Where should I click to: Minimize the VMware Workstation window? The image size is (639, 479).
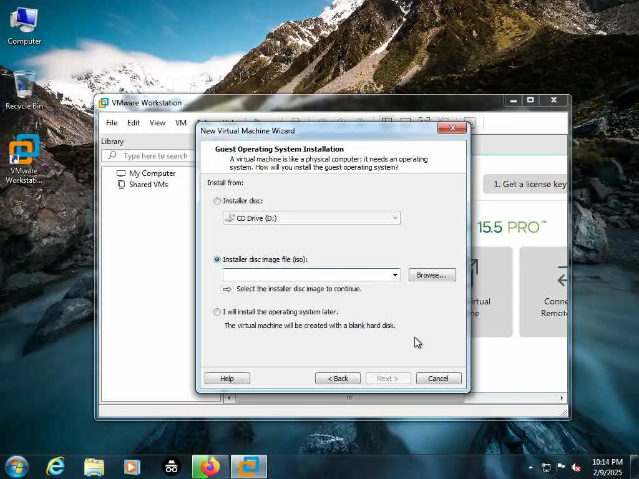[514, 100]
